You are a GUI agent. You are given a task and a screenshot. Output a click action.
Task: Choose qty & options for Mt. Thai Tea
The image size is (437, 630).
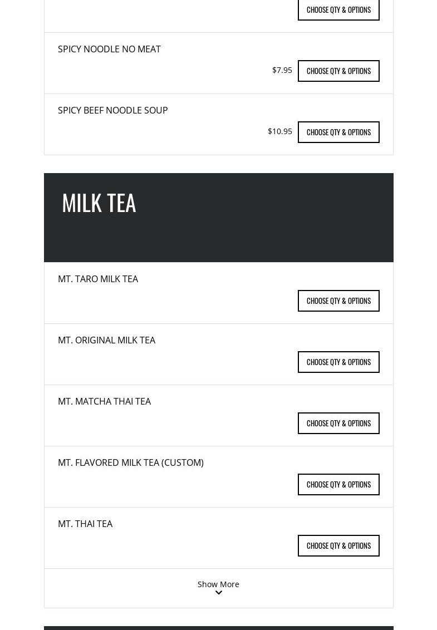tap(338, 546)
